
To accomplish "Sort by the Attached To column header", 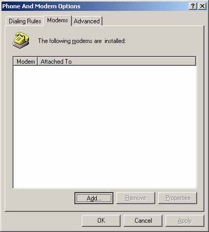I will [x=117, y=62].
